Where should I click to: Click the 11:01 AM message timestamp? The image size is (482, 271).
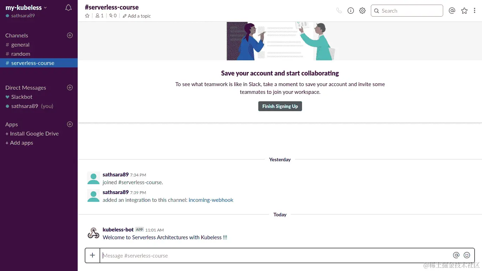click(x=155, y=230)
